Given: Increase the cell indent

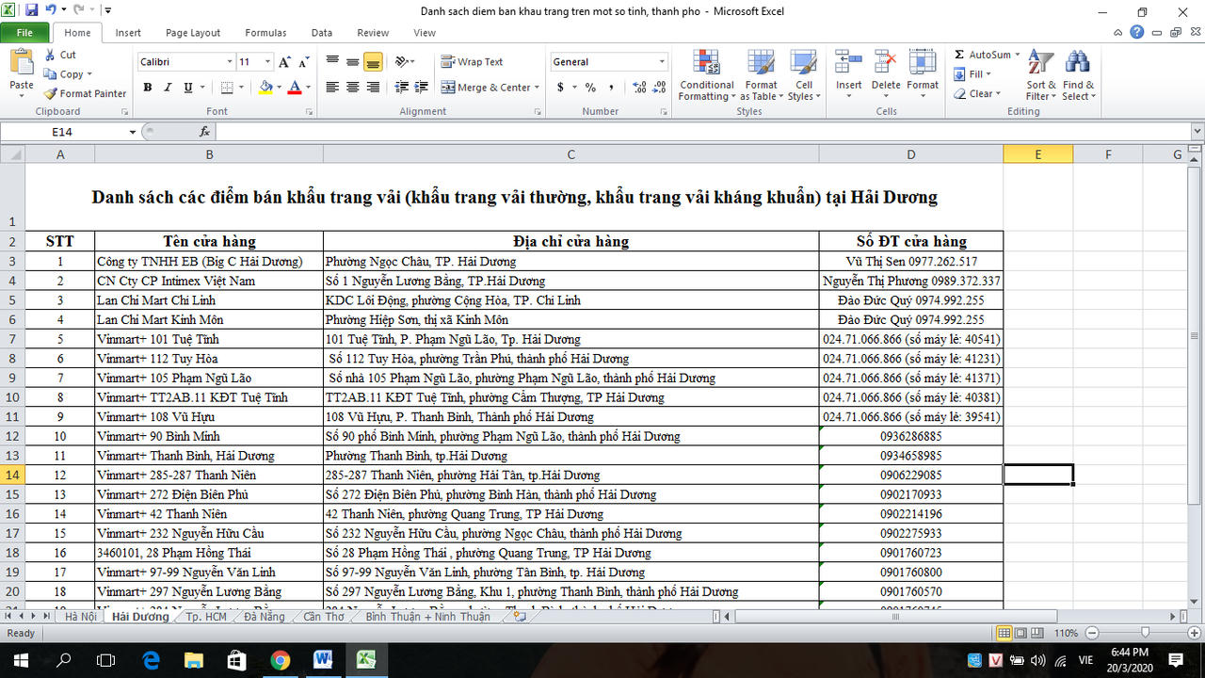Looking at the screenshot, I should tap(423, 88).
